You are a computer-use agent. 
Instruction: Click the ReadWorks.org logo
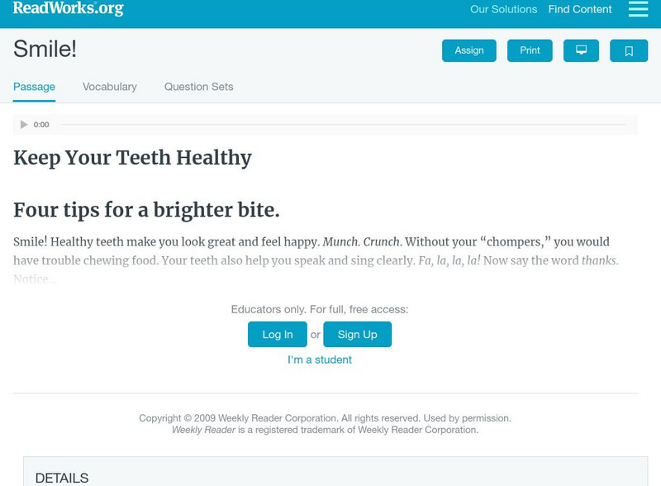[69, 9]
